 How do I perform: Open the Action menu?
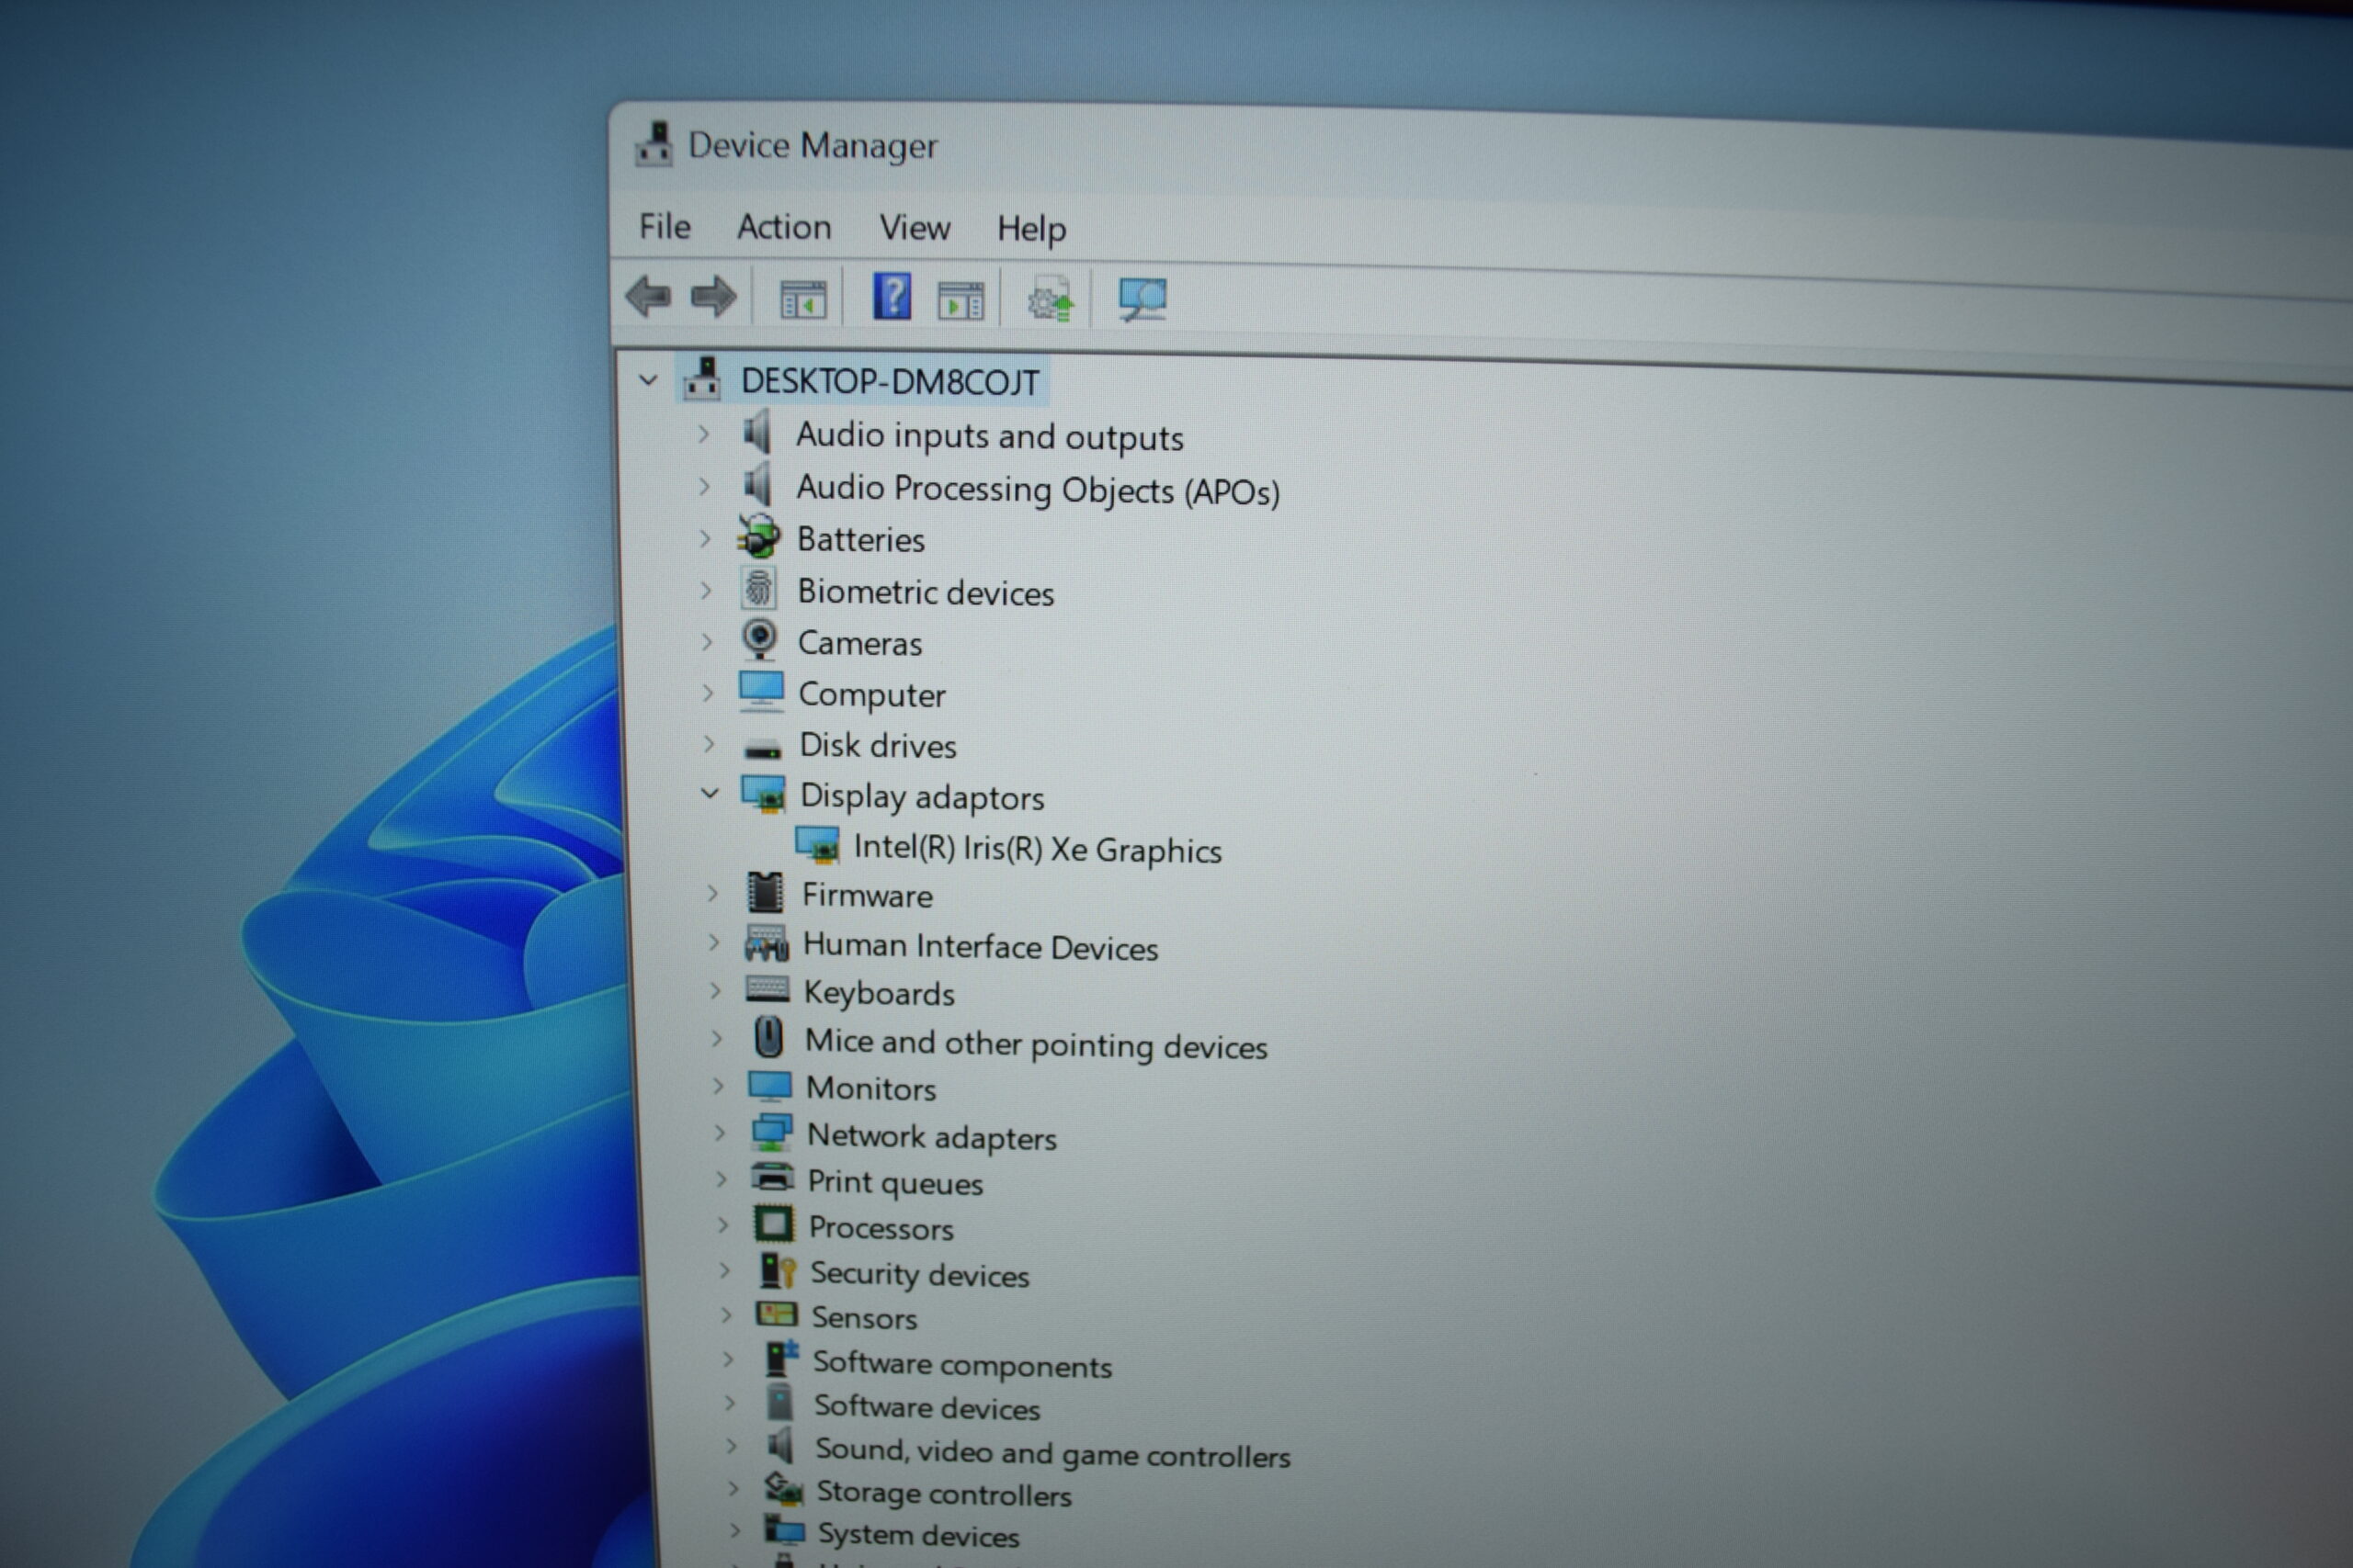[x=784, y=227]
